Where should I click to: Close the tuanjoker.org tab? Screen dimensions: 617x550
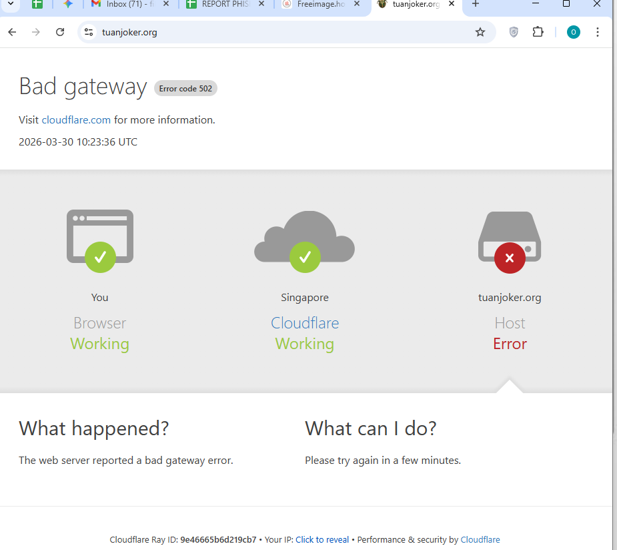452,4
